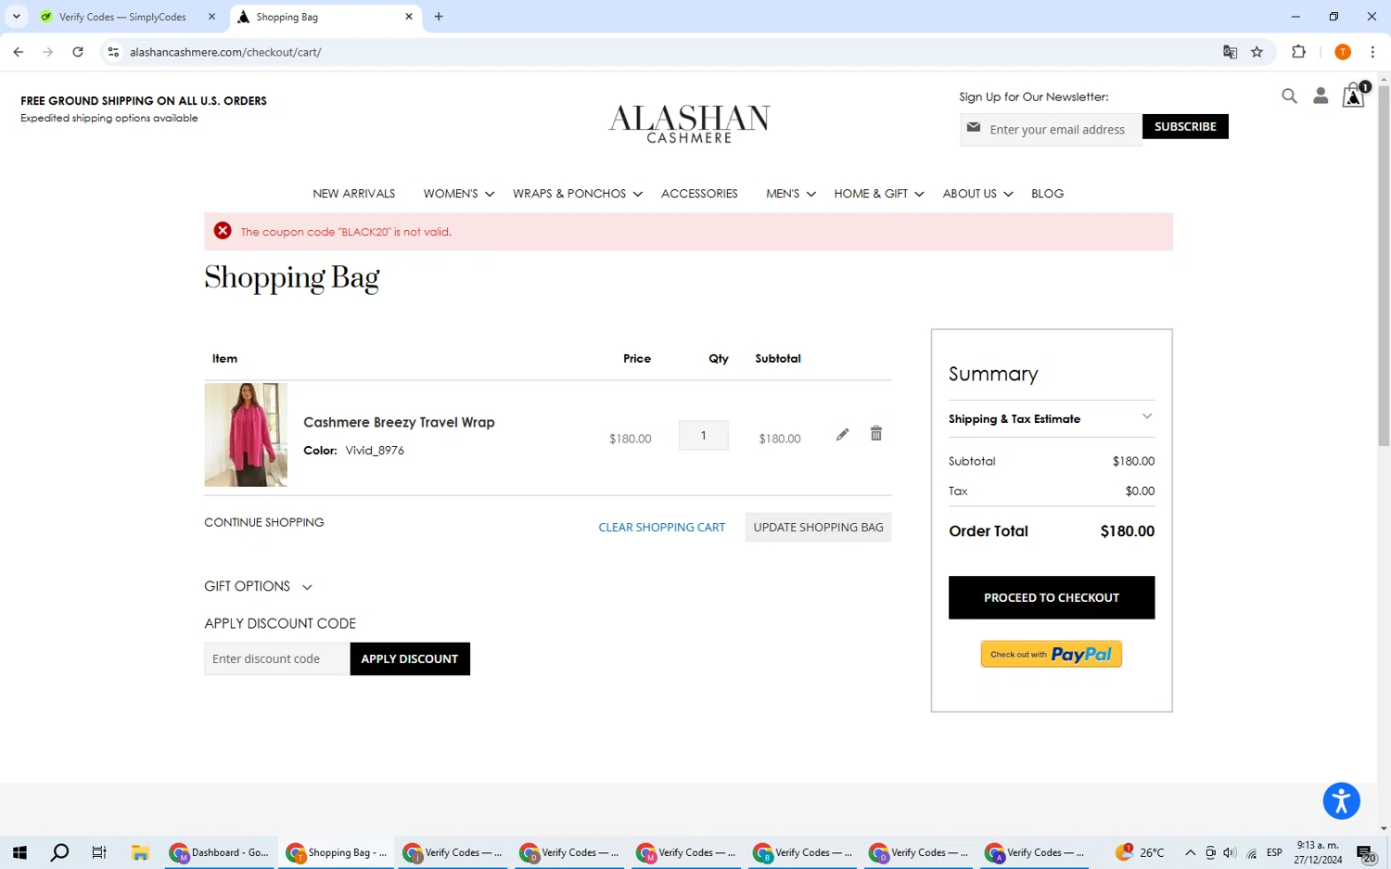Open Accessories menu item
Screen dimensions: 1391x869
[699, 194]
